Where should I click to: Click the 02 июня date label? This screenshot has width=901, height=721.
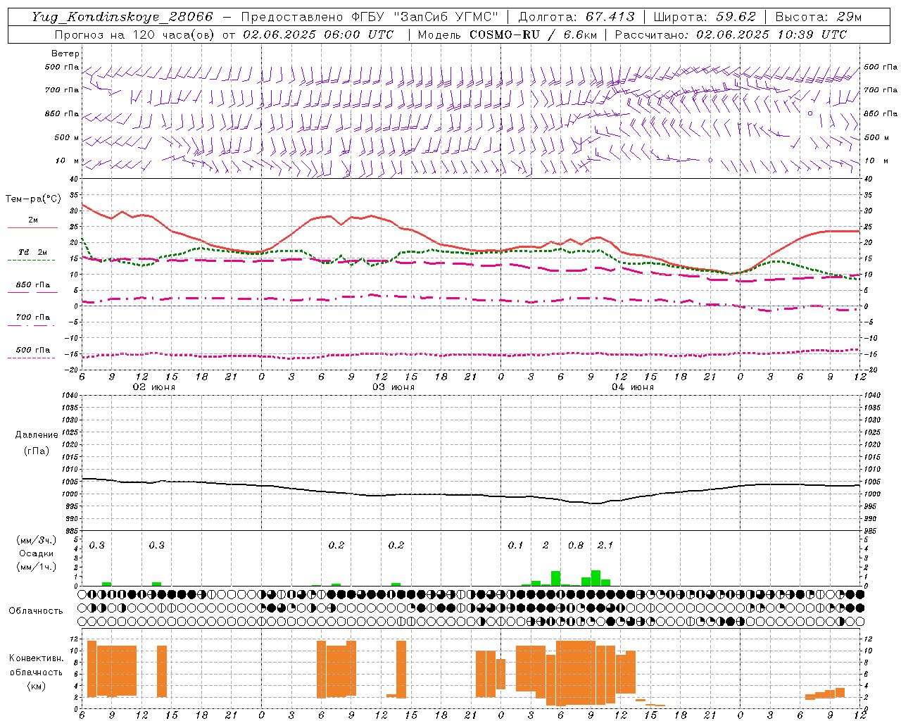click(x=154, y=387)
